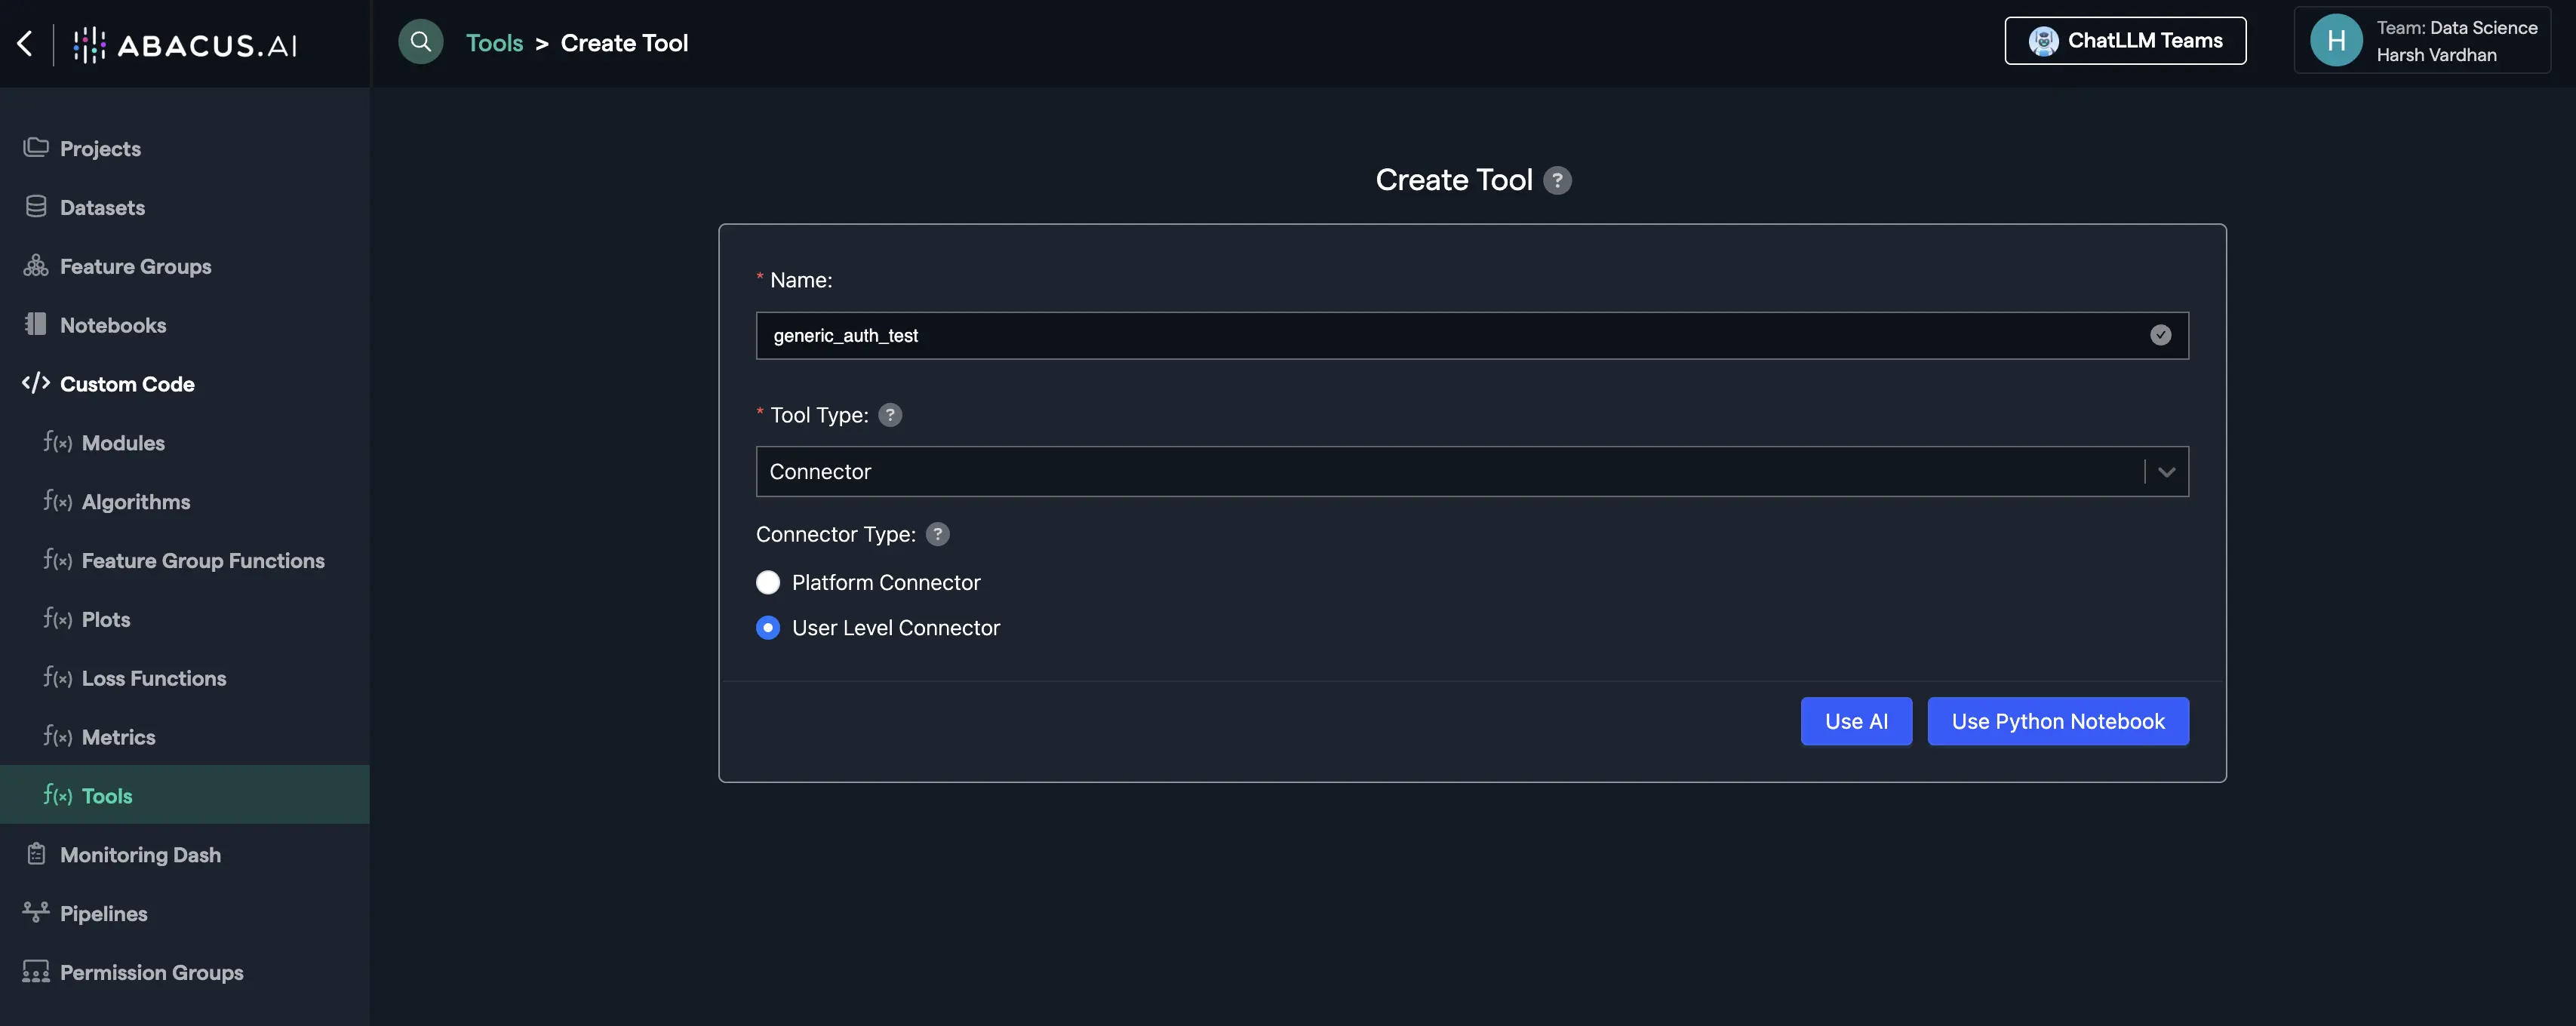Viewport: 2576px width, 1026px height.
Task: Select the Platform Connector radio button
Action: click(768, 582)
